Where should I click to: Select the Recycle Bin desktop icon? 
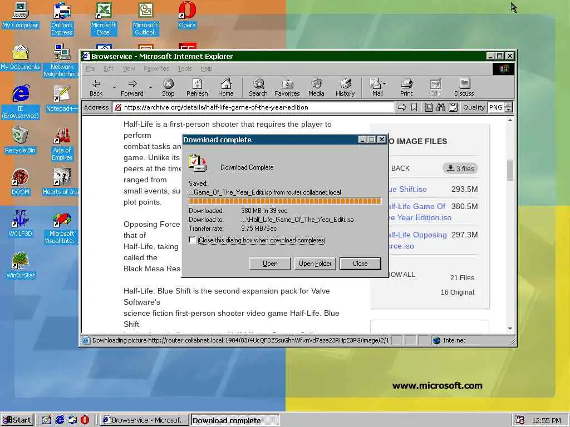(x=20, y=141)
